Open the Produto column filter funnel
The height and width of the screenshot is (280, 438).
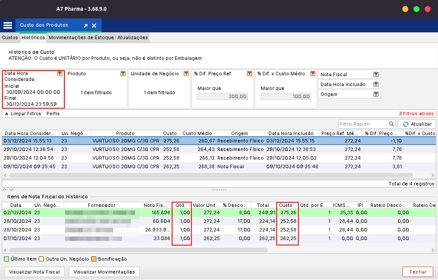123,74
